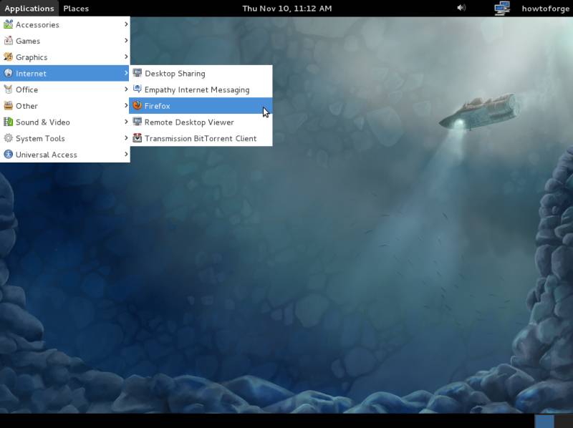Open the Places menu
The image size is (573, 428).
pos(76,8)
